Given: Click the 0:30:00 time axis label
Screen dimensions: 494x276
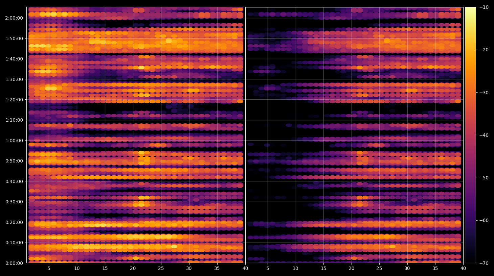Looking at the screenshot, I should point(14,202).
